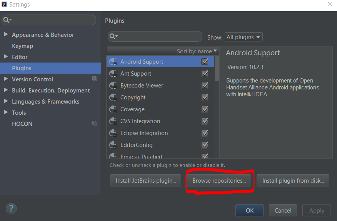Uncheck the Ant Support plugin

(205, 74)
